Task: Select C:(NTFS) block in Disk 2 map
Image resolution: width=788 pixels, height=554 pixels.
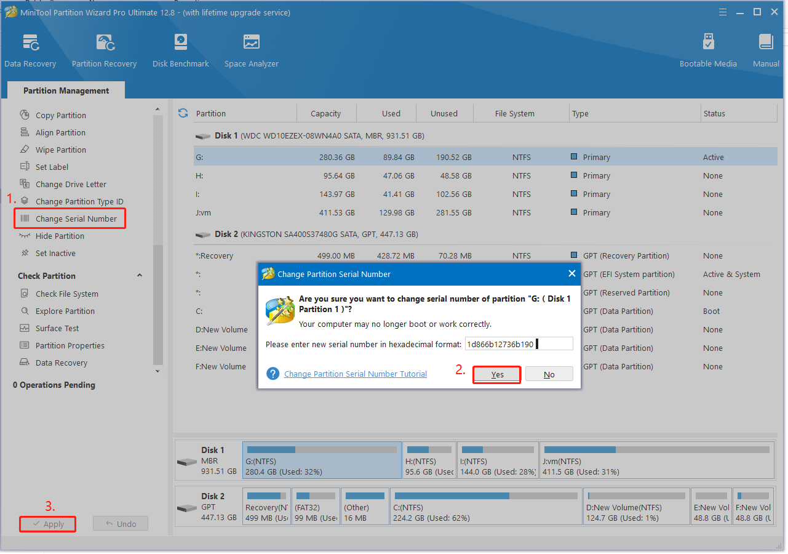Action: point(485,507)
